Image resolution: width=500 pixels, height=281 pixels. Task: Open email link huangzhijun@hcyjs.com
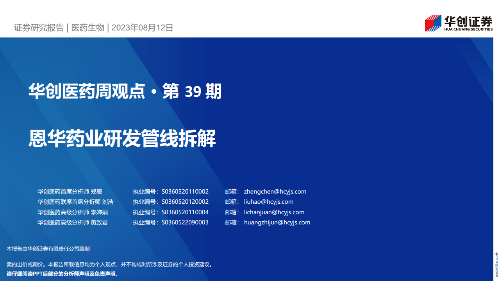click(277, 222)
